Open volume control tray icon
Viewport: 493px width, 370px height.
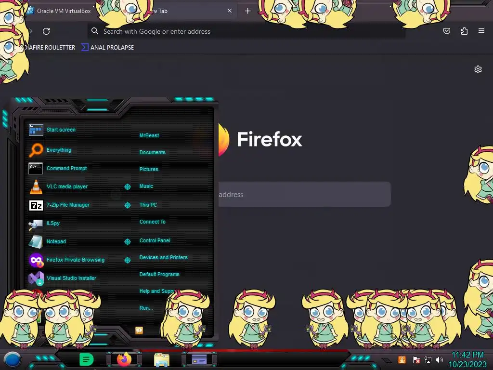pyautogui.click(x=440, y=359)
